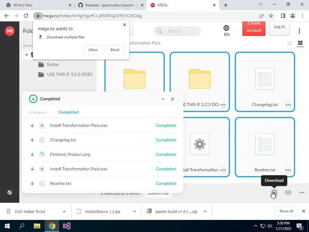The height and width of the screenshot is (232, 309).
Task: Open Chrome three-dot menu
Action: (302, 16)
